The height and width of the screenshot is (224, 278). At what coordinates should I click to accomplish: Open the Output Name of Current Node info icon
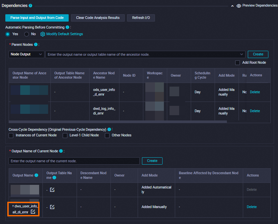click(61, 151)
